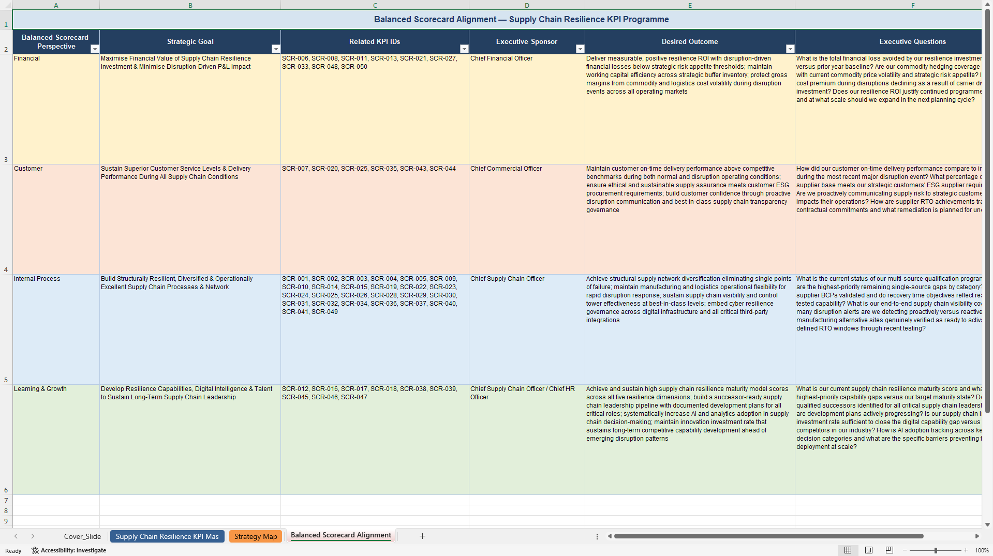Image resolution: width=993 pixels, height=556 pixels.
Task: Open filter dropdown for Executive Sponsor column
Action: point(580,49)
